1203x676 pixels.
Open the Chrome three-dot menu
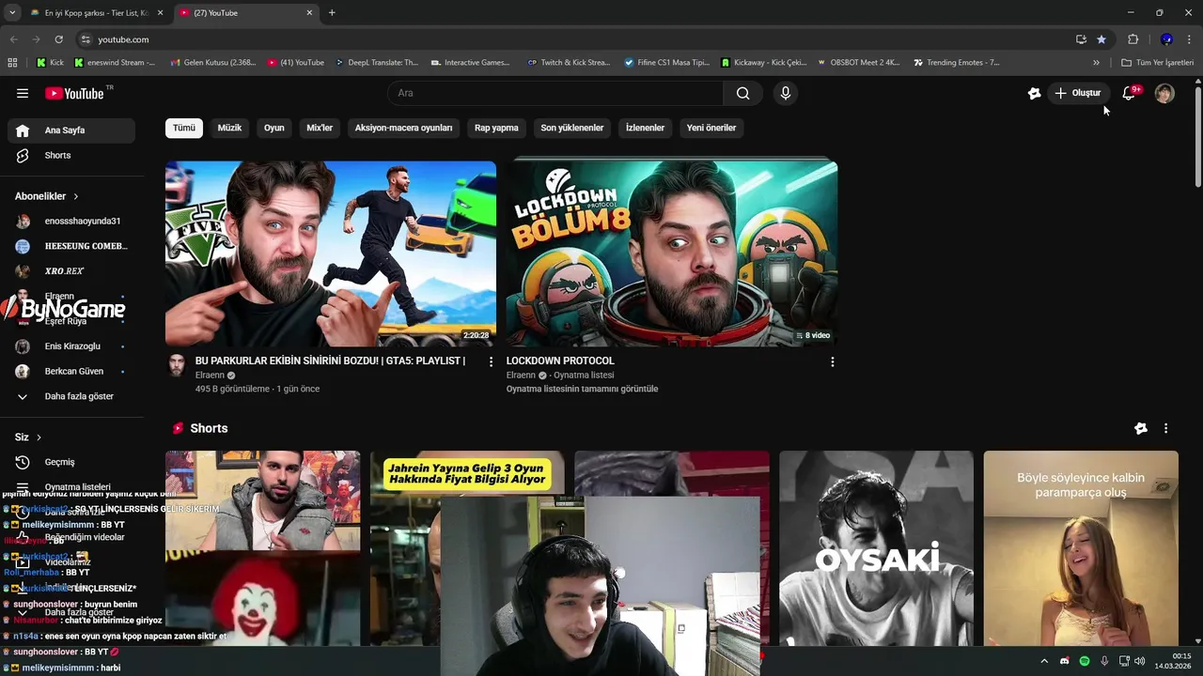(1190, 39)
